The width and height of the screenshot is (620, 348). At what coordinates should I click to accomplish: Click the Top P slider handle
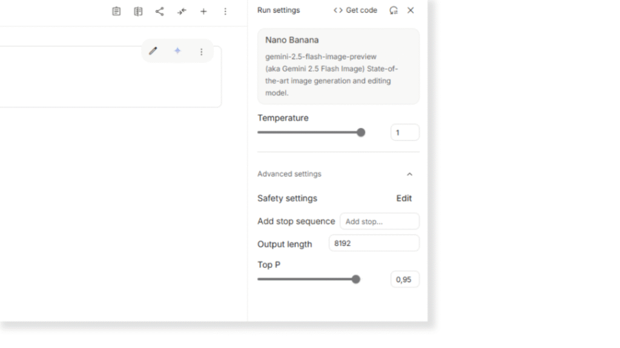pyautogui.click(x=356, y=279)
